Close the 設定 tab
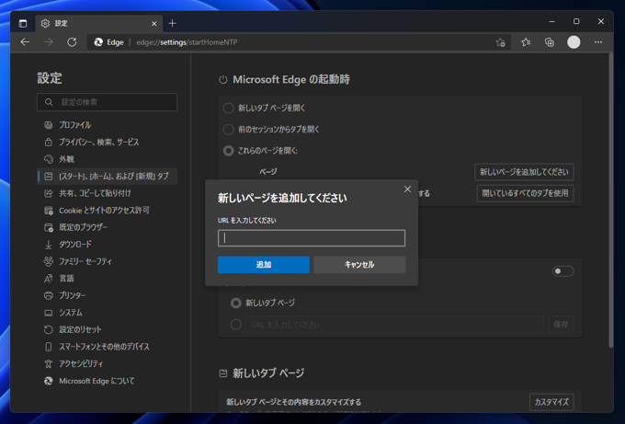Image resolution: width=625 pixels, height=424 pixels. [154, 24]
